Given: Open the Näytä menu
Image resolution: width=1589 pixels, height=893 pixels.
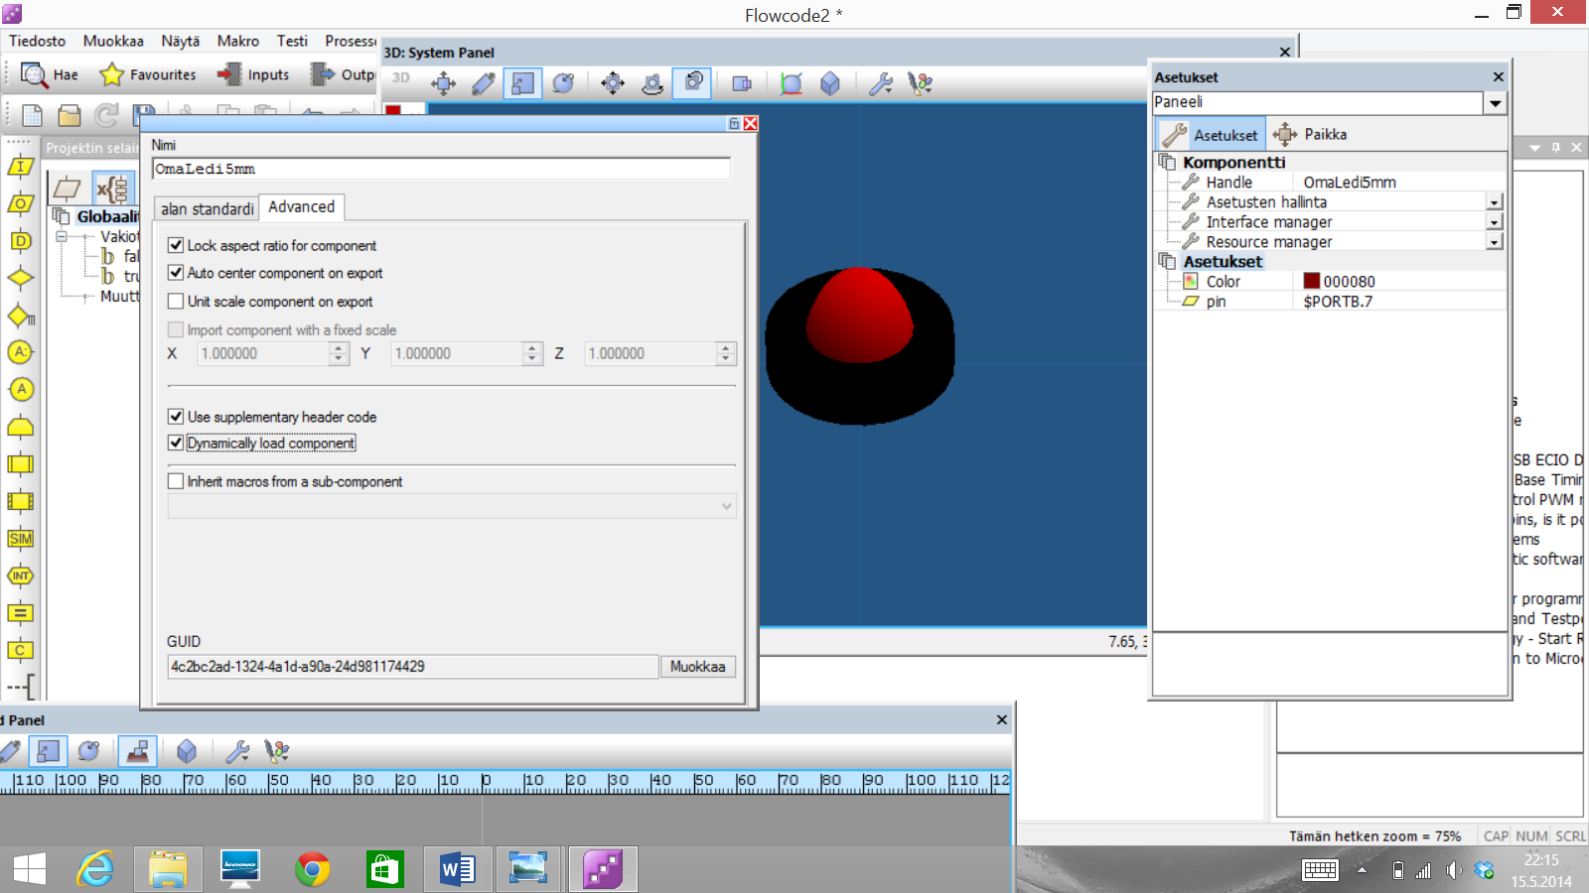Looking at the screenshot, I should coord(181,41).
